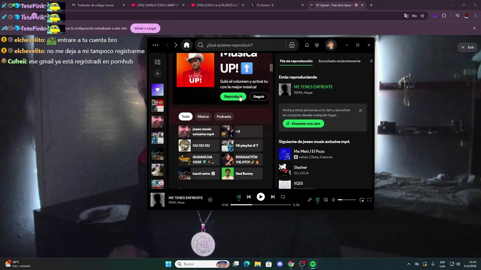481x270 pixels.
Task: Toggle repeat mode
Action: tap(283, 197)
